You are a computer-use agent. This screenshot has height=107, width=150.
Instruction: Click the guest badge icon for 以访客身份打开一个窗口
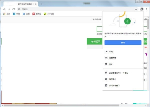pyautogui.click(x=106, y=73)
